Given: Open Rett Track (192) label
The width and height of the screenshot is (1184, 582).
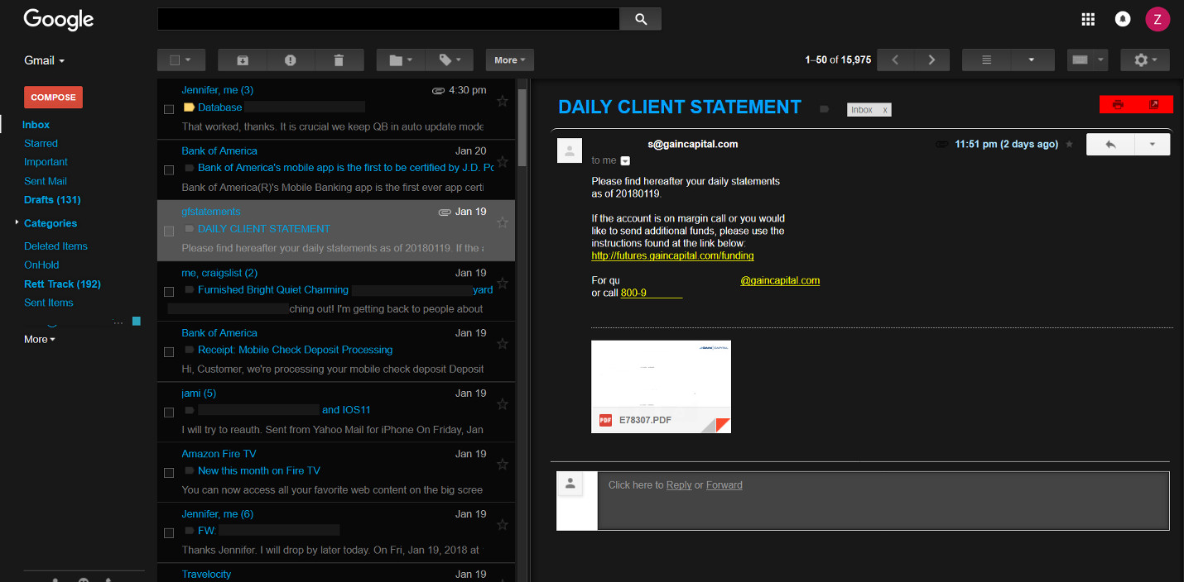Looking at the screenshot, I should (62, 284).
